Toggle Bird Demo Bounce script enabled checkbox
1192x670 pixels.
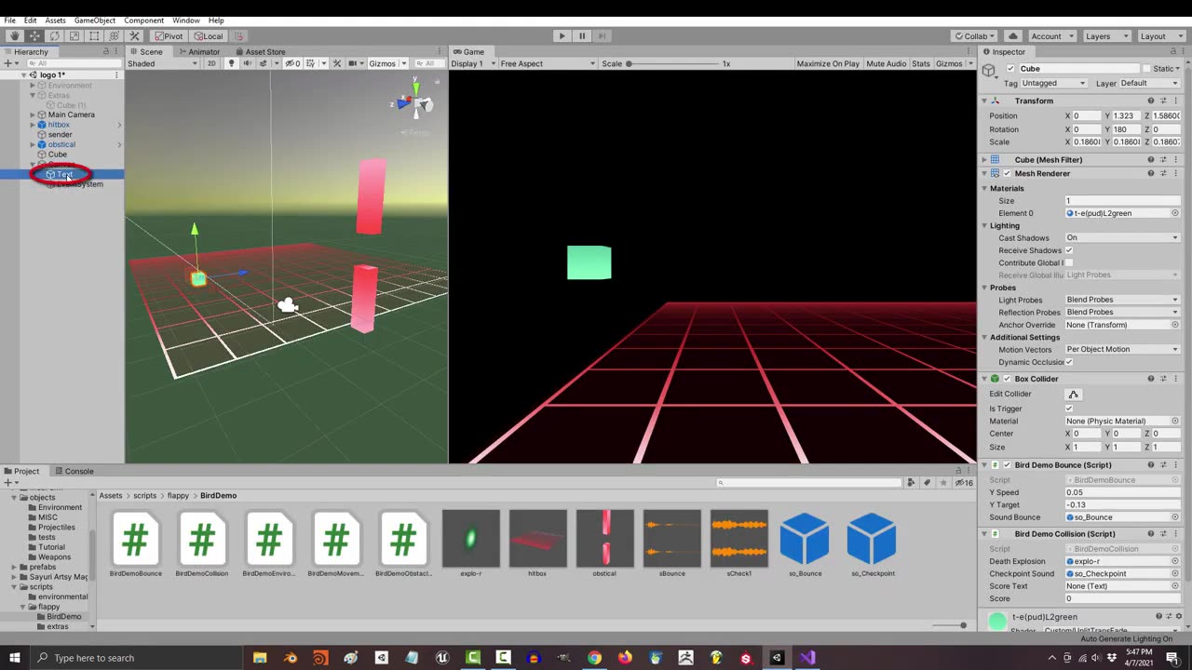pos(1007,464)
